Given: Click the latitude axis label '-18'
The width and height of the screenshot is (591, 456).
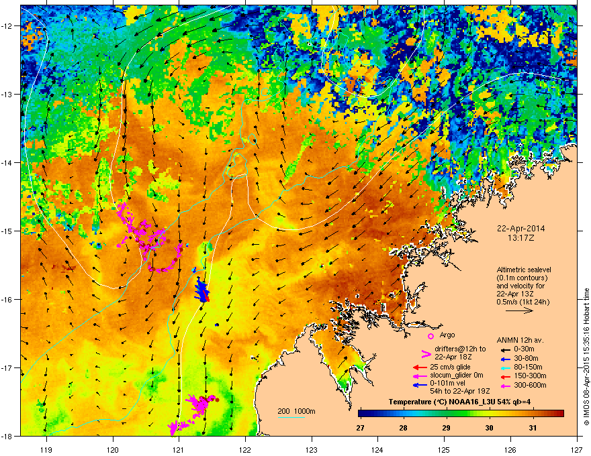Looking at the screenshot, I should click(7, 436).
